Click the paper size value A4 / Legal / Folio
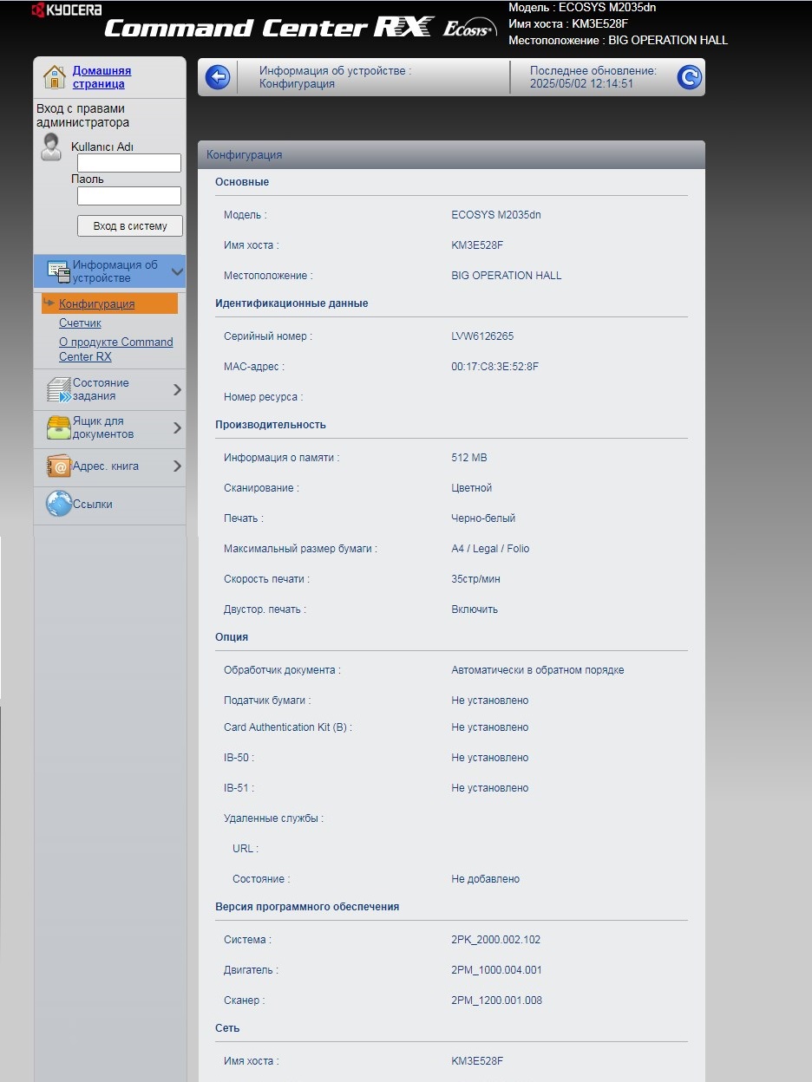Image resolution: width=812 pixels, height=1082 pixels. coord(490,548)
